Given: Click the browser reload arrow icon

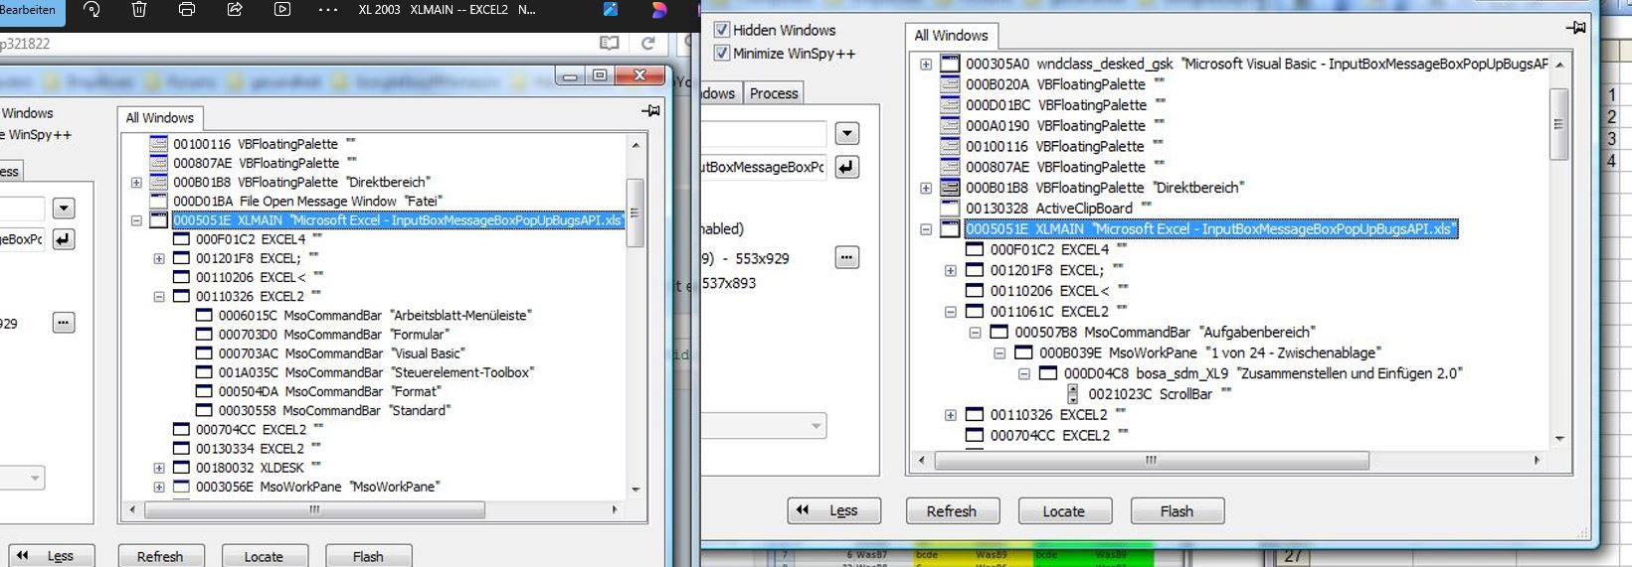Looking at the screenshot, I should [x=648, y=44].
